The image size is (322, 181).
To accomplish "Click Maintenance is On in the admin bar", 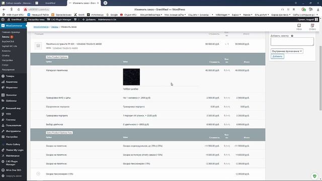I will [107, 20].
